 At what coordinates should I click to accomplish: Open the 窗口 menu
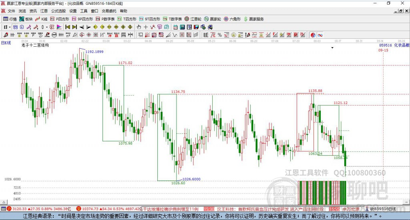pyautogui.click(x=94, y=11)
